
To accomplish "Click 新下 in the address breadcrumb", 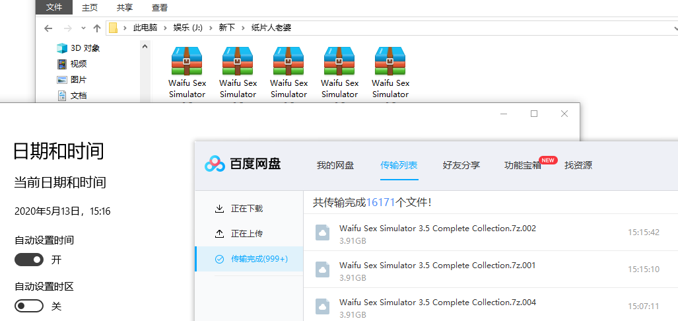I will (x=226, y=28).
